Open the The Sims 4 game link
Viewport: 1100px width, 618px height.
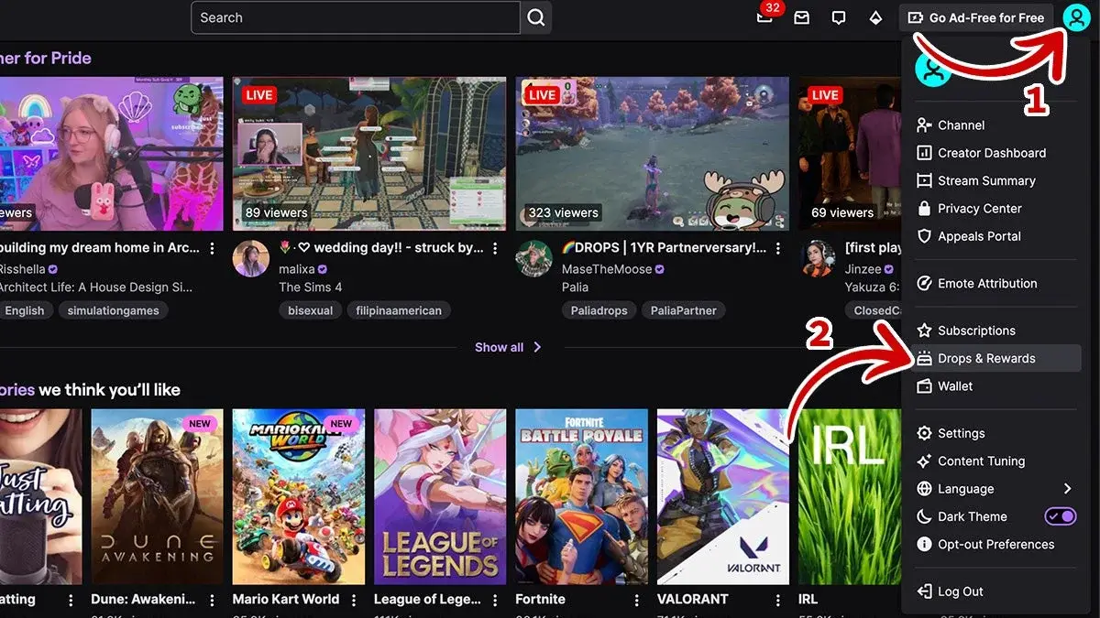pyautogui.click(x=311, y=287)
